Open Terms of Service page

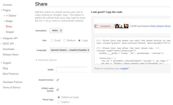pyautogui.click(x=12, y=88)
